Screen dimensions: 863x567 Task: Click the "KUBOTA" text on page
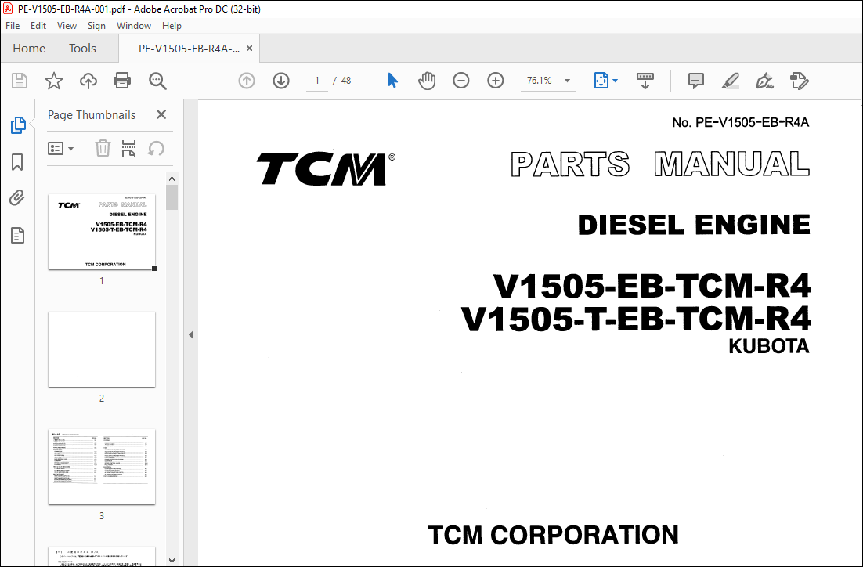click(x=769, y=346)
